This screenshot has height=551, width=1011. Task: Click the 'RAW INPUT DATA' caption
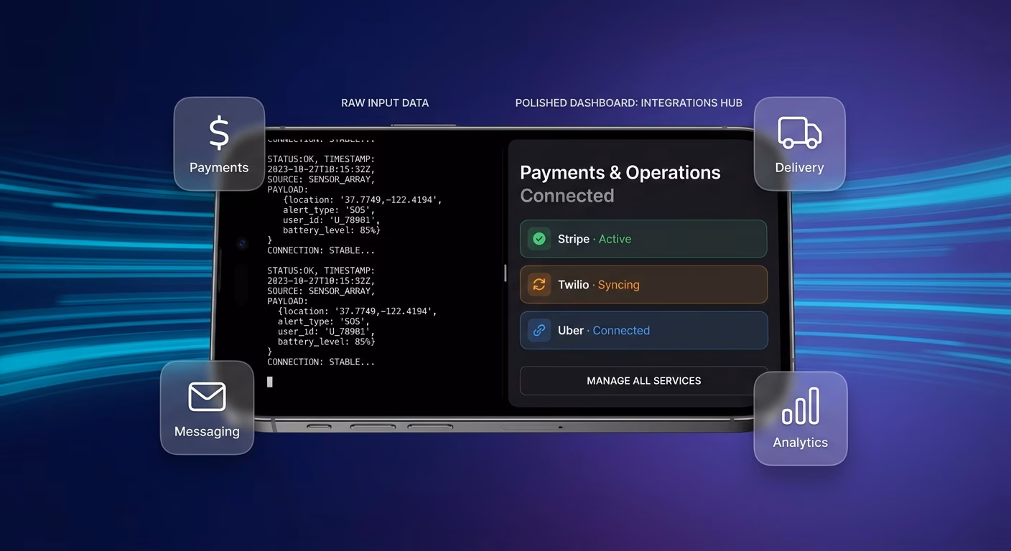click(385, 103)
